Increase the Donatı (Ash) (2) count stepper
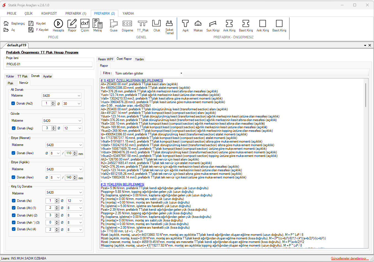 (x=57, y=214)
